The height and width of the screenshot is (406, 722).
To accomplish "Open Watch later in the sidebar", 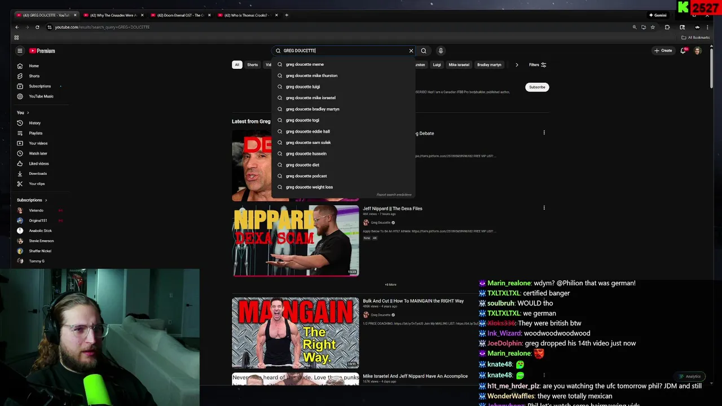I will coord(38,153).
